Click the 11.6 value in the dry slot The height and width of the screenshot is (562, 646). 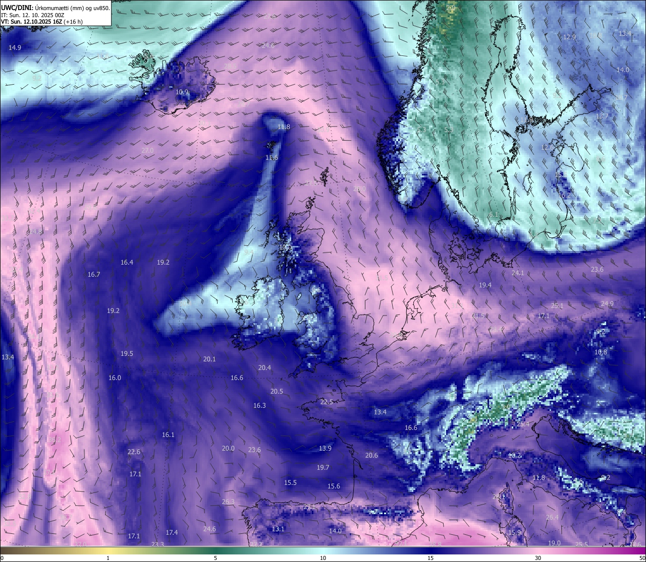click(x=272, y=158)
